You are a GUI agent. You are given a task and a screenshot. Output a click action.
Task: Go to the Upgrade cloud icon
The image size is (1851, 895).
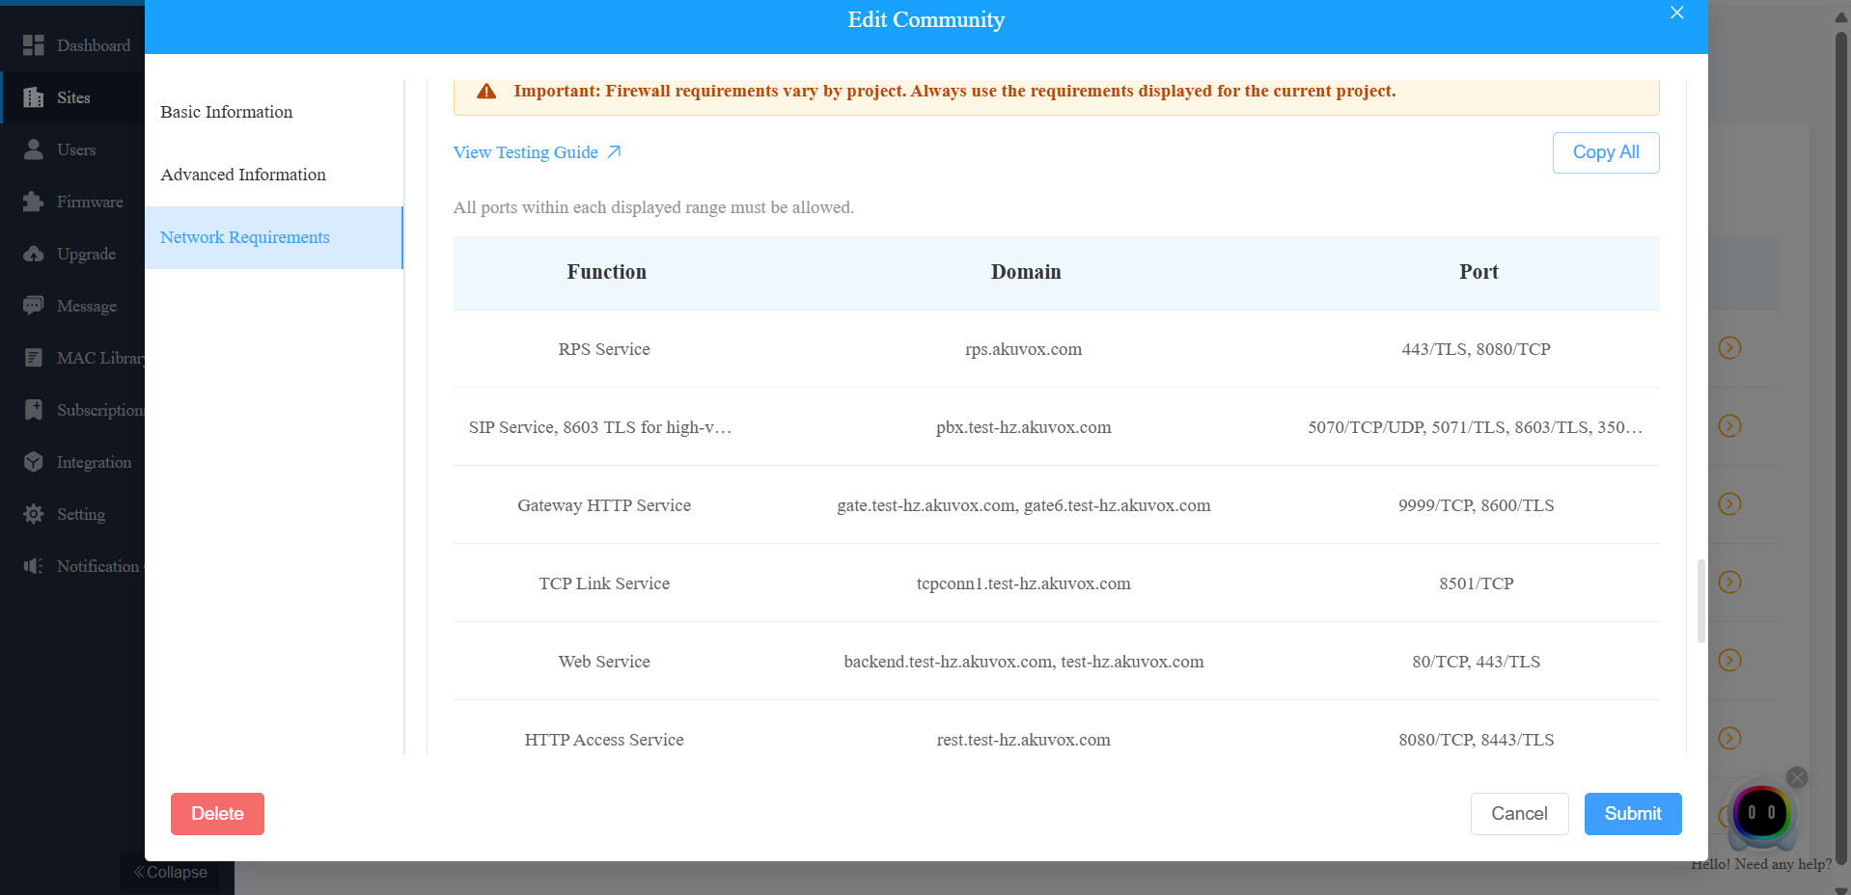pyautogui.click(x=34, y=254)
